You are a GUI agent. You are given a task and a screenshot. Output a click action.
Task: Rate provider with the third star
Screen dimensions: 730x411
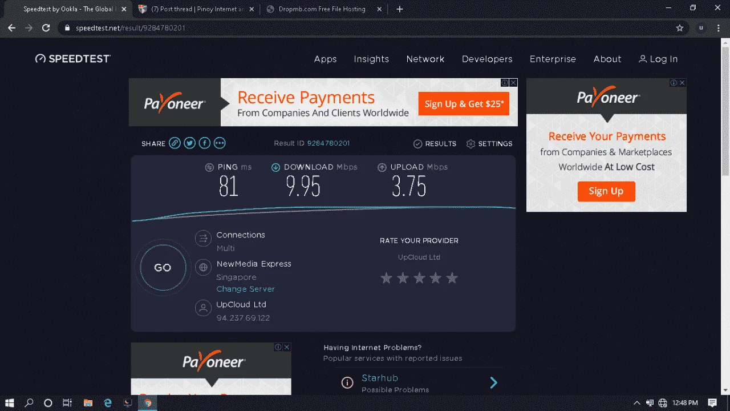click(419, 278)
